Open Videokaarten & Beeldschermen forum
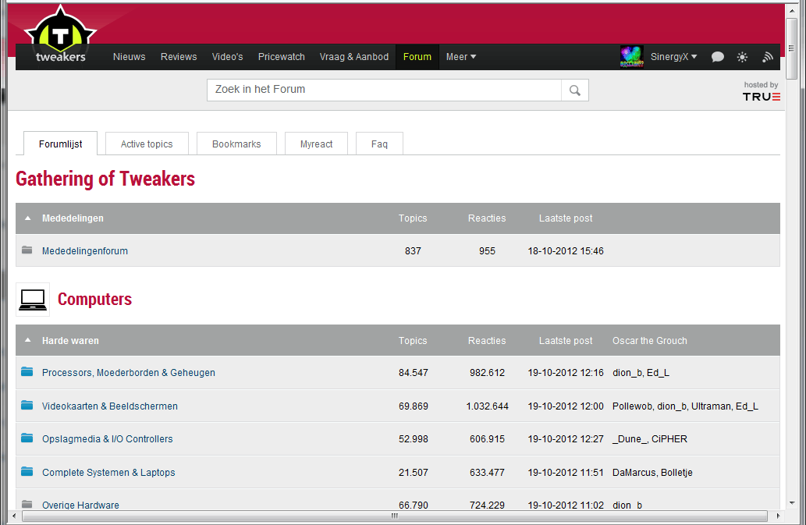The image size is (806, 525). point(109,406)
